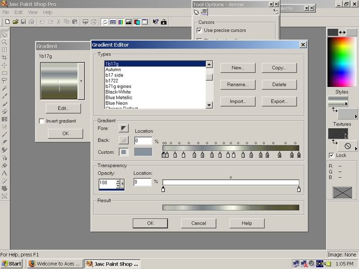
Task: Click the gradient Location percent field
Action: point(143,141)
